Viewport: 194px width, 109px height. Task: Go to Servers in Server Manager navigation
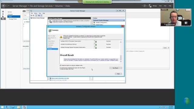coord(10,12)
